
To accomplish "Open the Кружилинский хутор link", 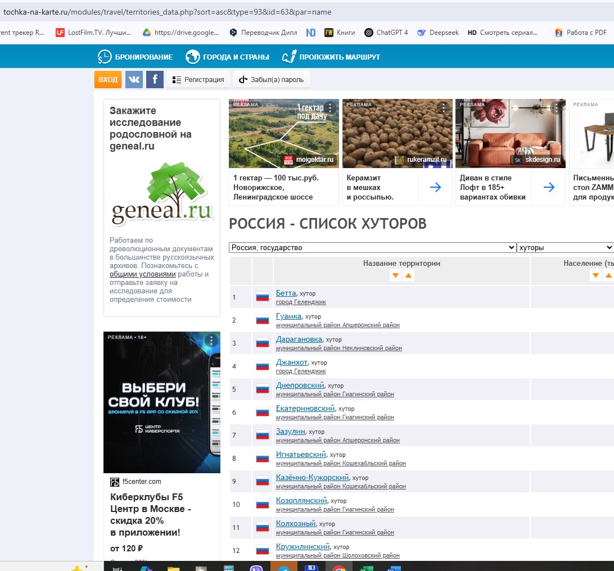I will (x=303, y=547).
